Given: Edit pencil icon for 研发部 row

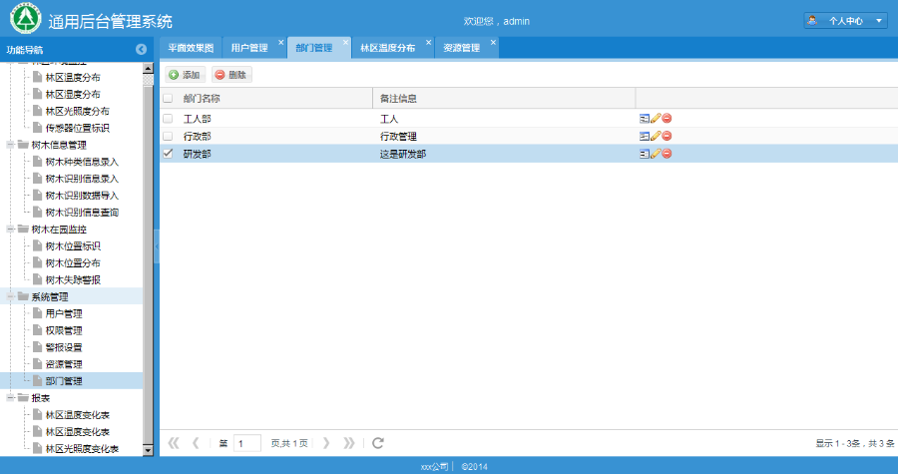Looking at the screenshot, I should click(656, 154).
